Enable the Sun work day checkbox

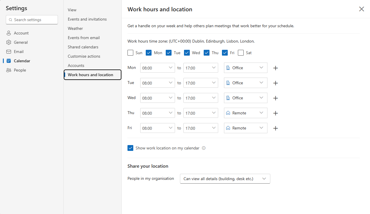(x=130, y=53)
